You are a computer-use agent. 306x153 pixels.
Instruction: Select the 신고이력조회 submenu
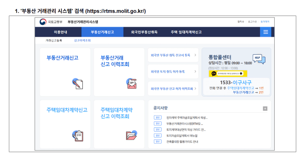(82, 40)
